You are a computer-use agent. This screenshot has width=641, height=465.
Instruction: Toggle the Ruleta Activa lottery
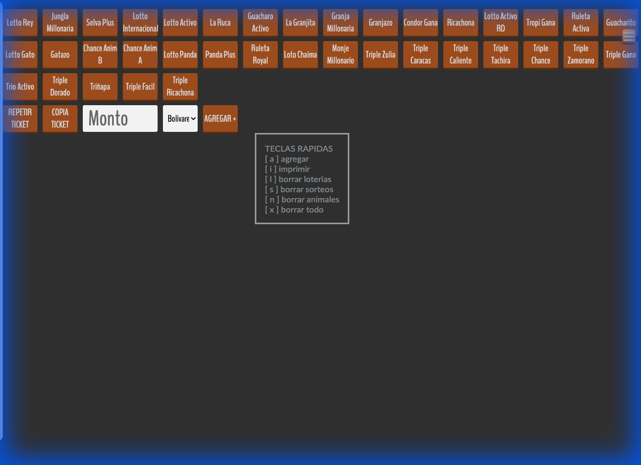click(581, 22)
